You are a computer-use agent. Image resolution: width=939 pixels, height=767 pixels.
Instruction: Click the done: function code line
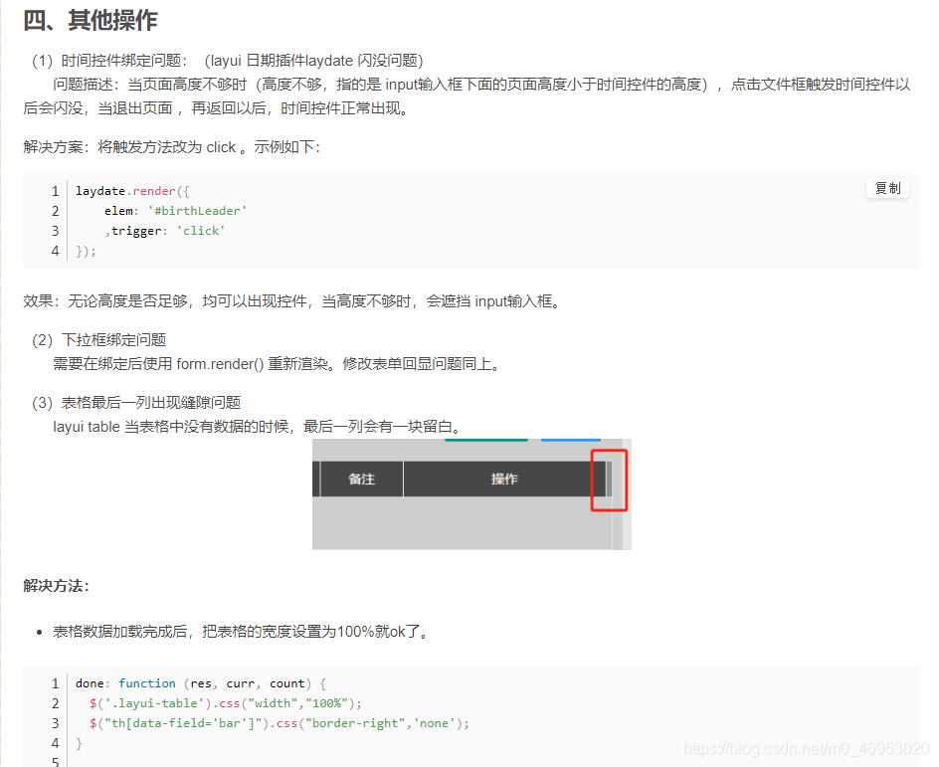coord(149,682)
